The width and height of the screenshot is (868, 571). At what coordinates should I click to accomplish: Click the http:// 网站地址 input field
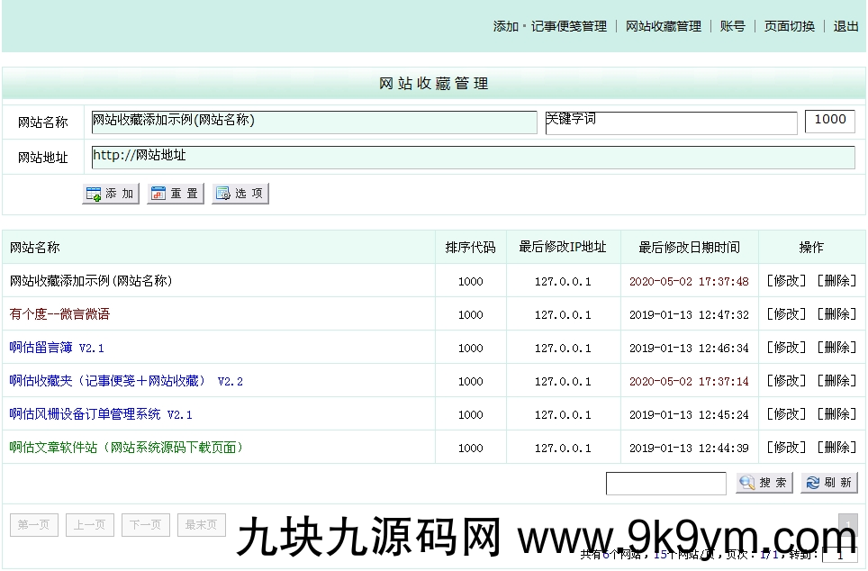[474, 158]
